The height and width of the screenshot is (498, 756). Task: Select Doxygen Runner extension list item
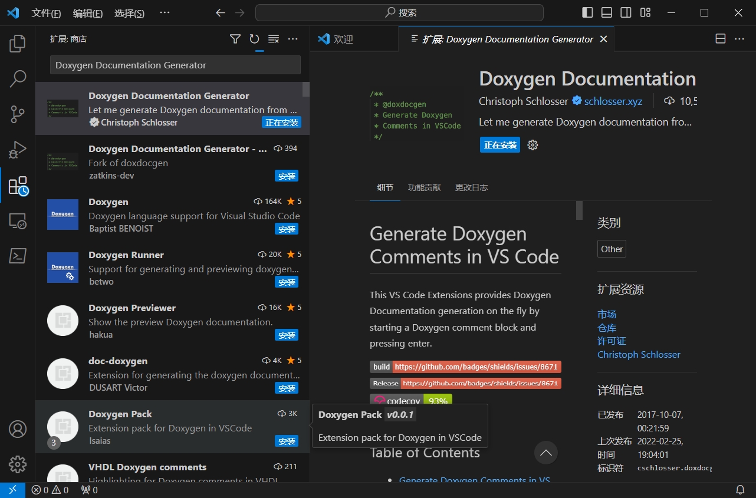point(172,268)
